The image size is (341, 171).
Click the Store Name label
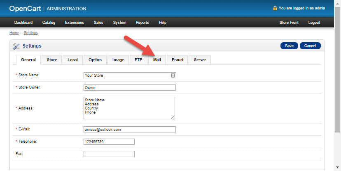(x=29, y=75)
